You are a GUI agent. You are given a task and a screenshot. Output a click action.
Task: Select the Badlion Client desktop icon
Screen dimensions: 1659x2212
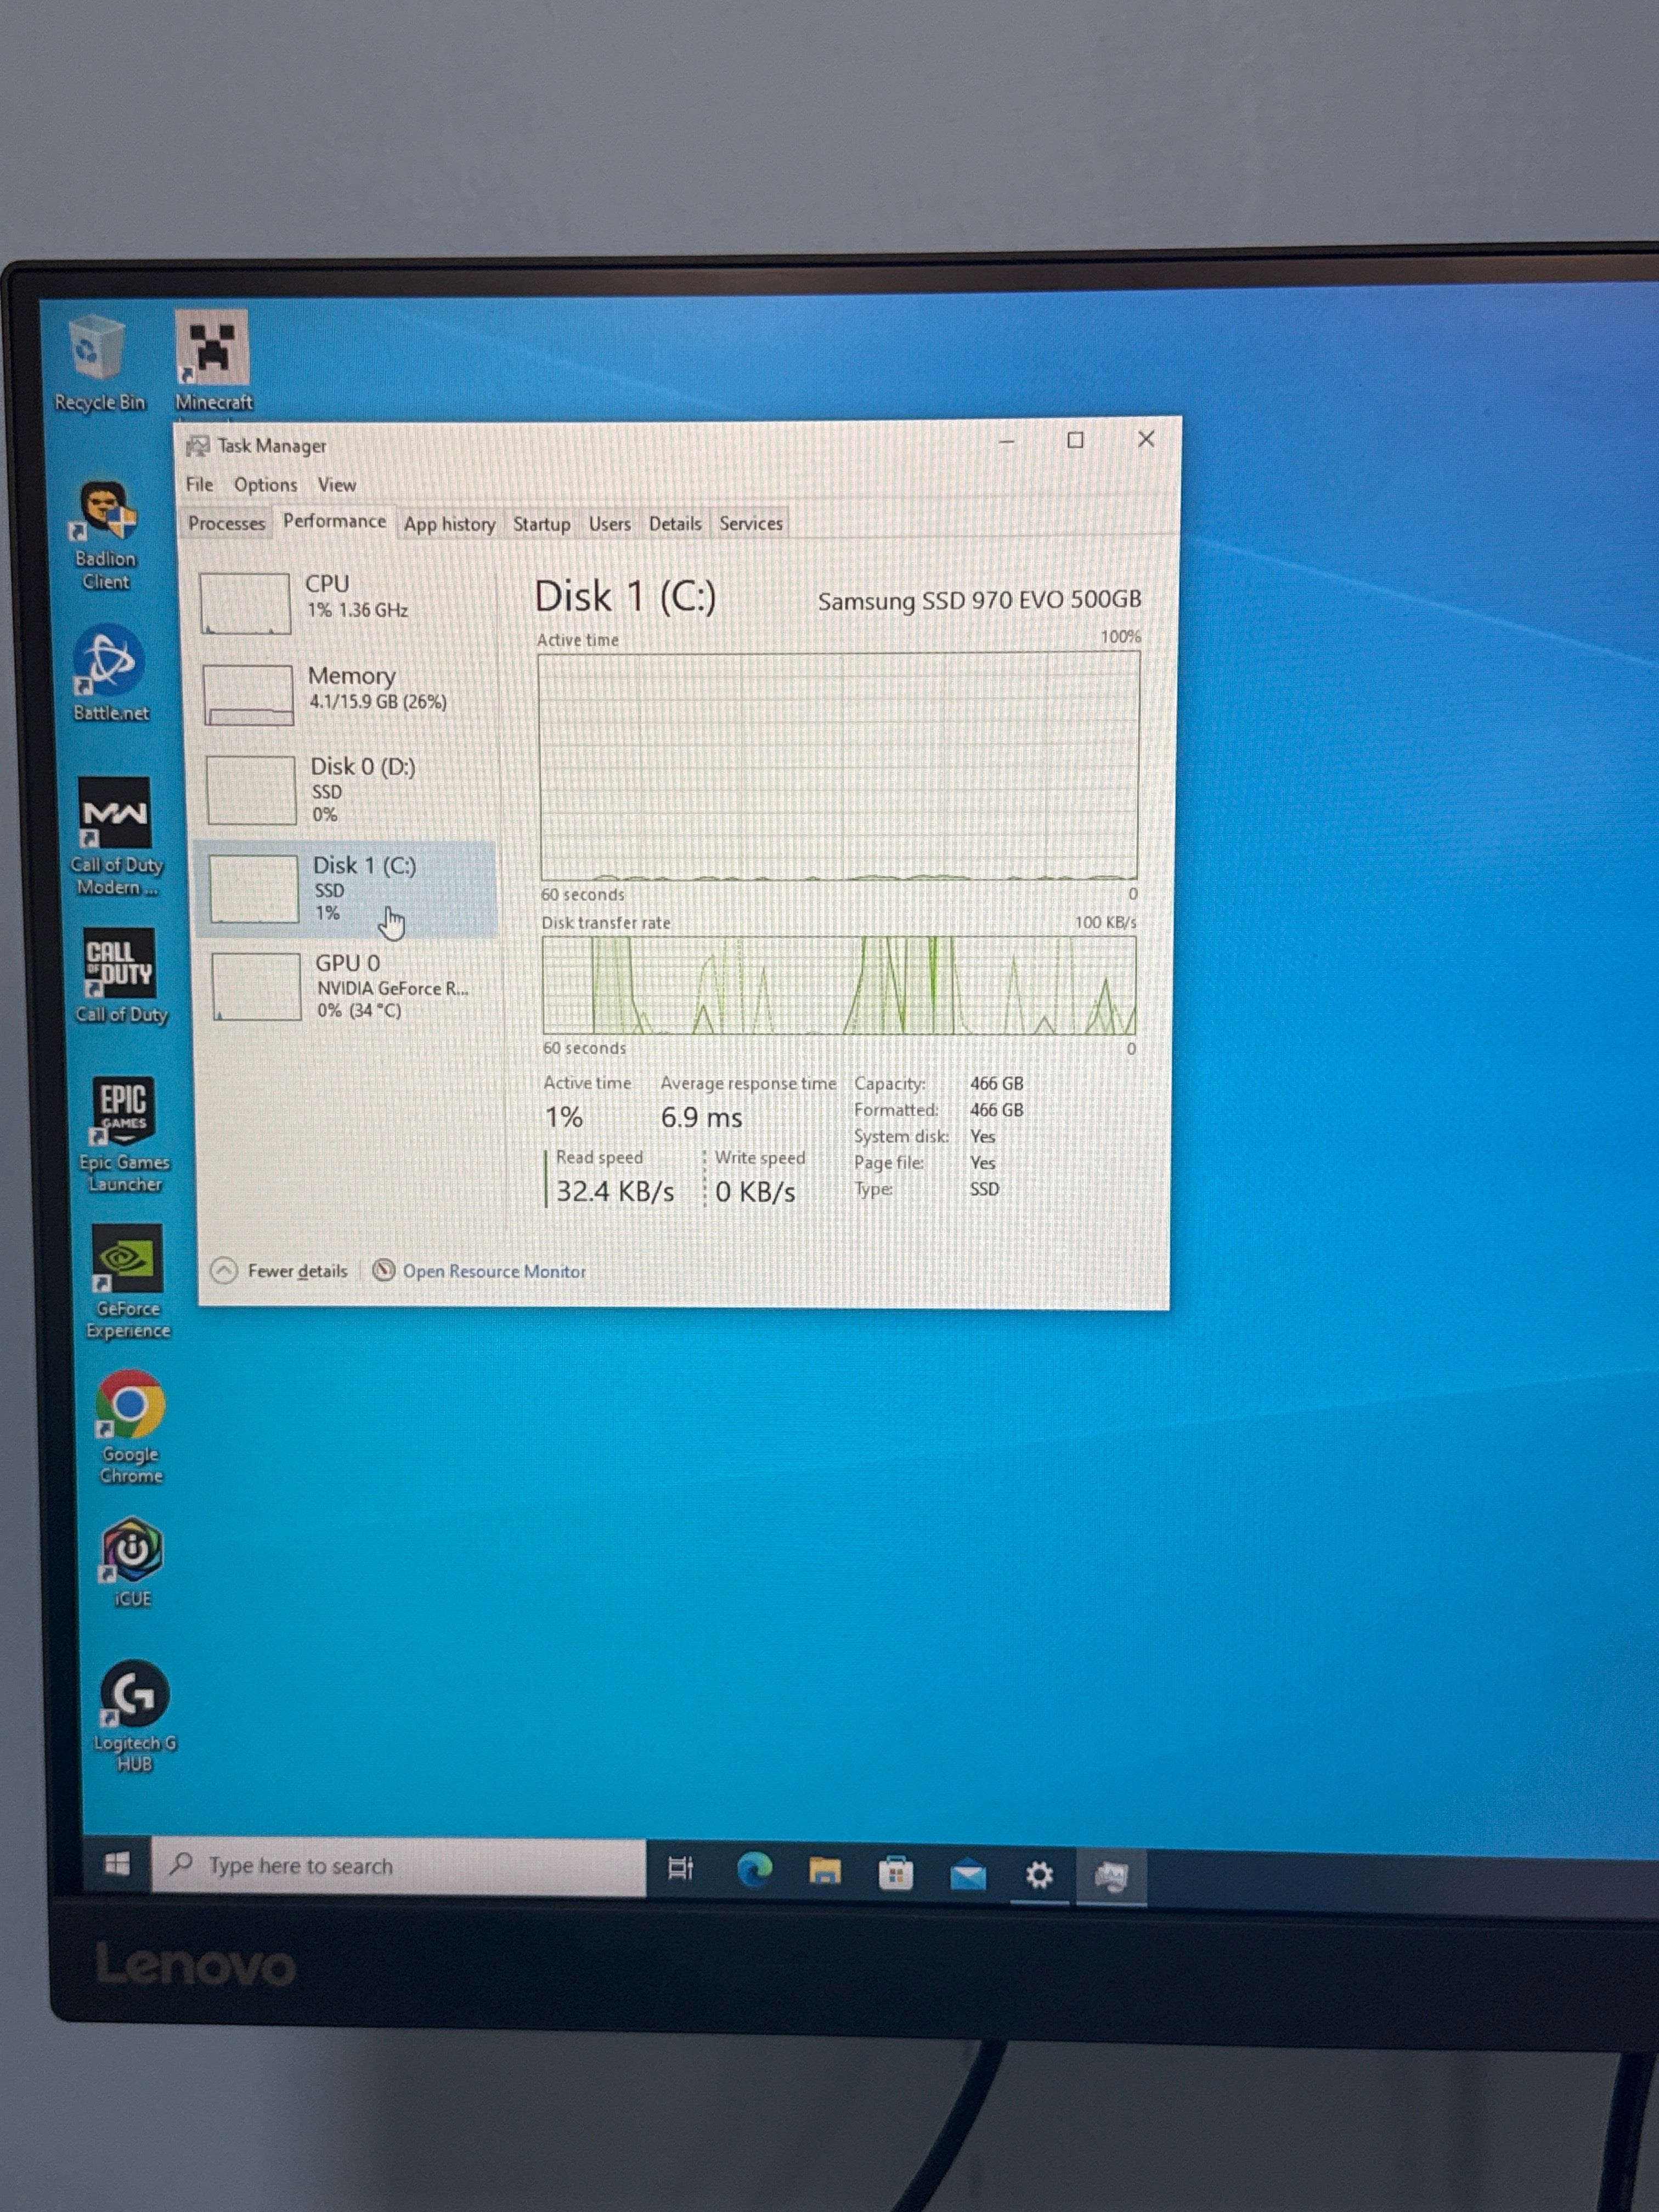[105, 534]
